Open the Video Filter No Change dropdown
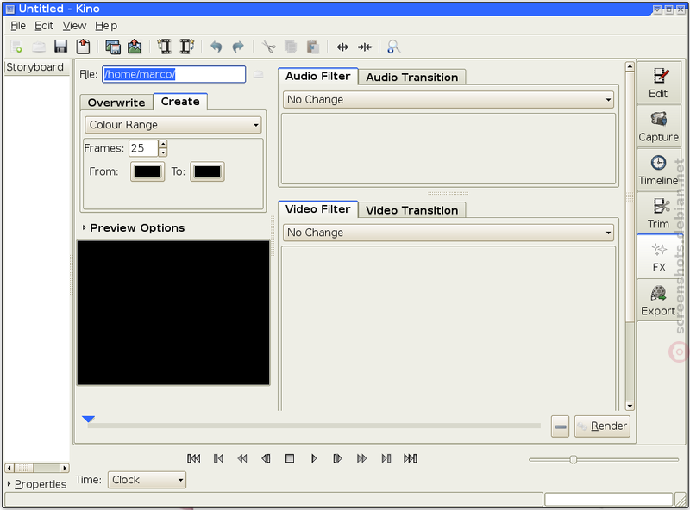690x510 pixels. 448,233
